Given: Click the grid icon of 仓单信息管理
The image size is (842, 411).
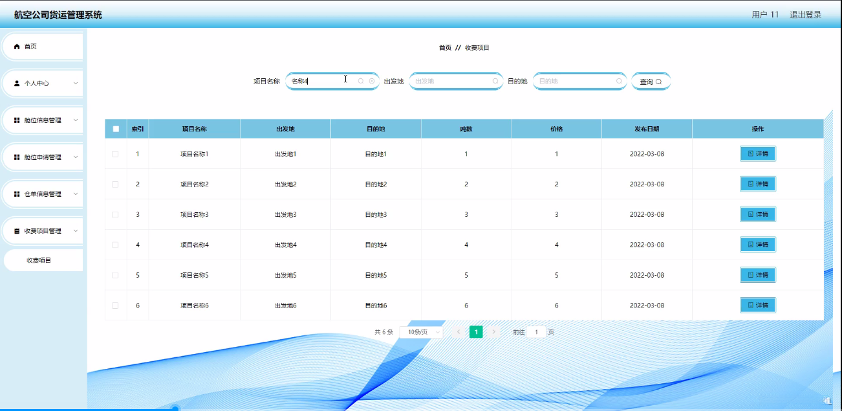Looking at the screenshot, I should (x=17, y=194).
